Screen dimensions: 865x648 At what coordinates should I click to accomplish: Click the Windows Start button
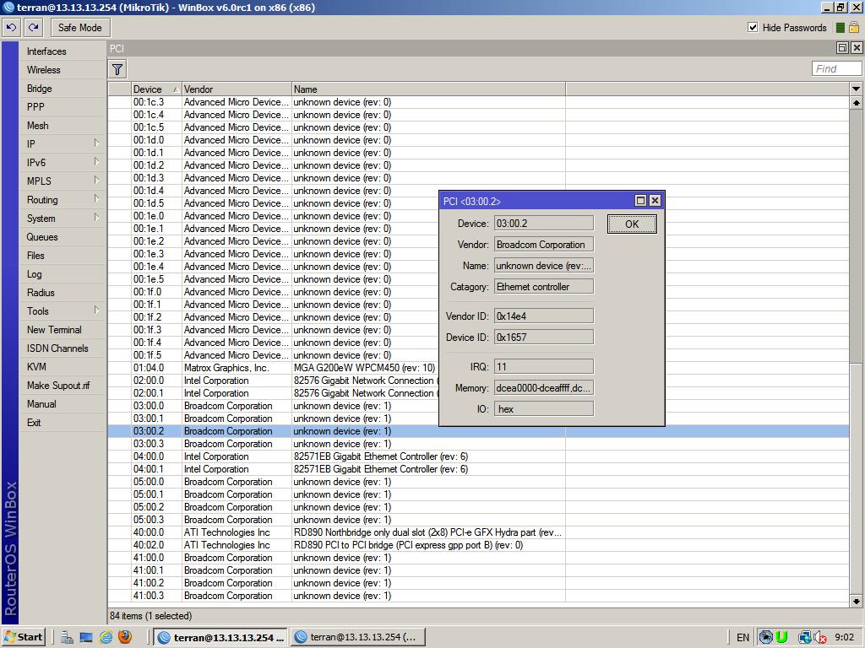click(x=24, y=637)
